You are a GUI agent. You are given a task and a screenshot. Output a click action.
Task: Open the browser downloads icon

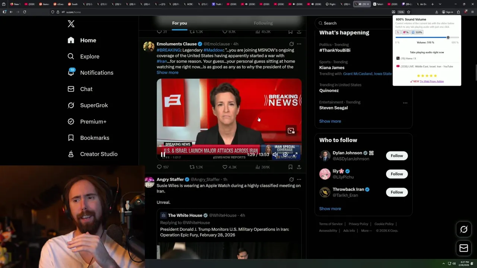click(x=437, y=12)
